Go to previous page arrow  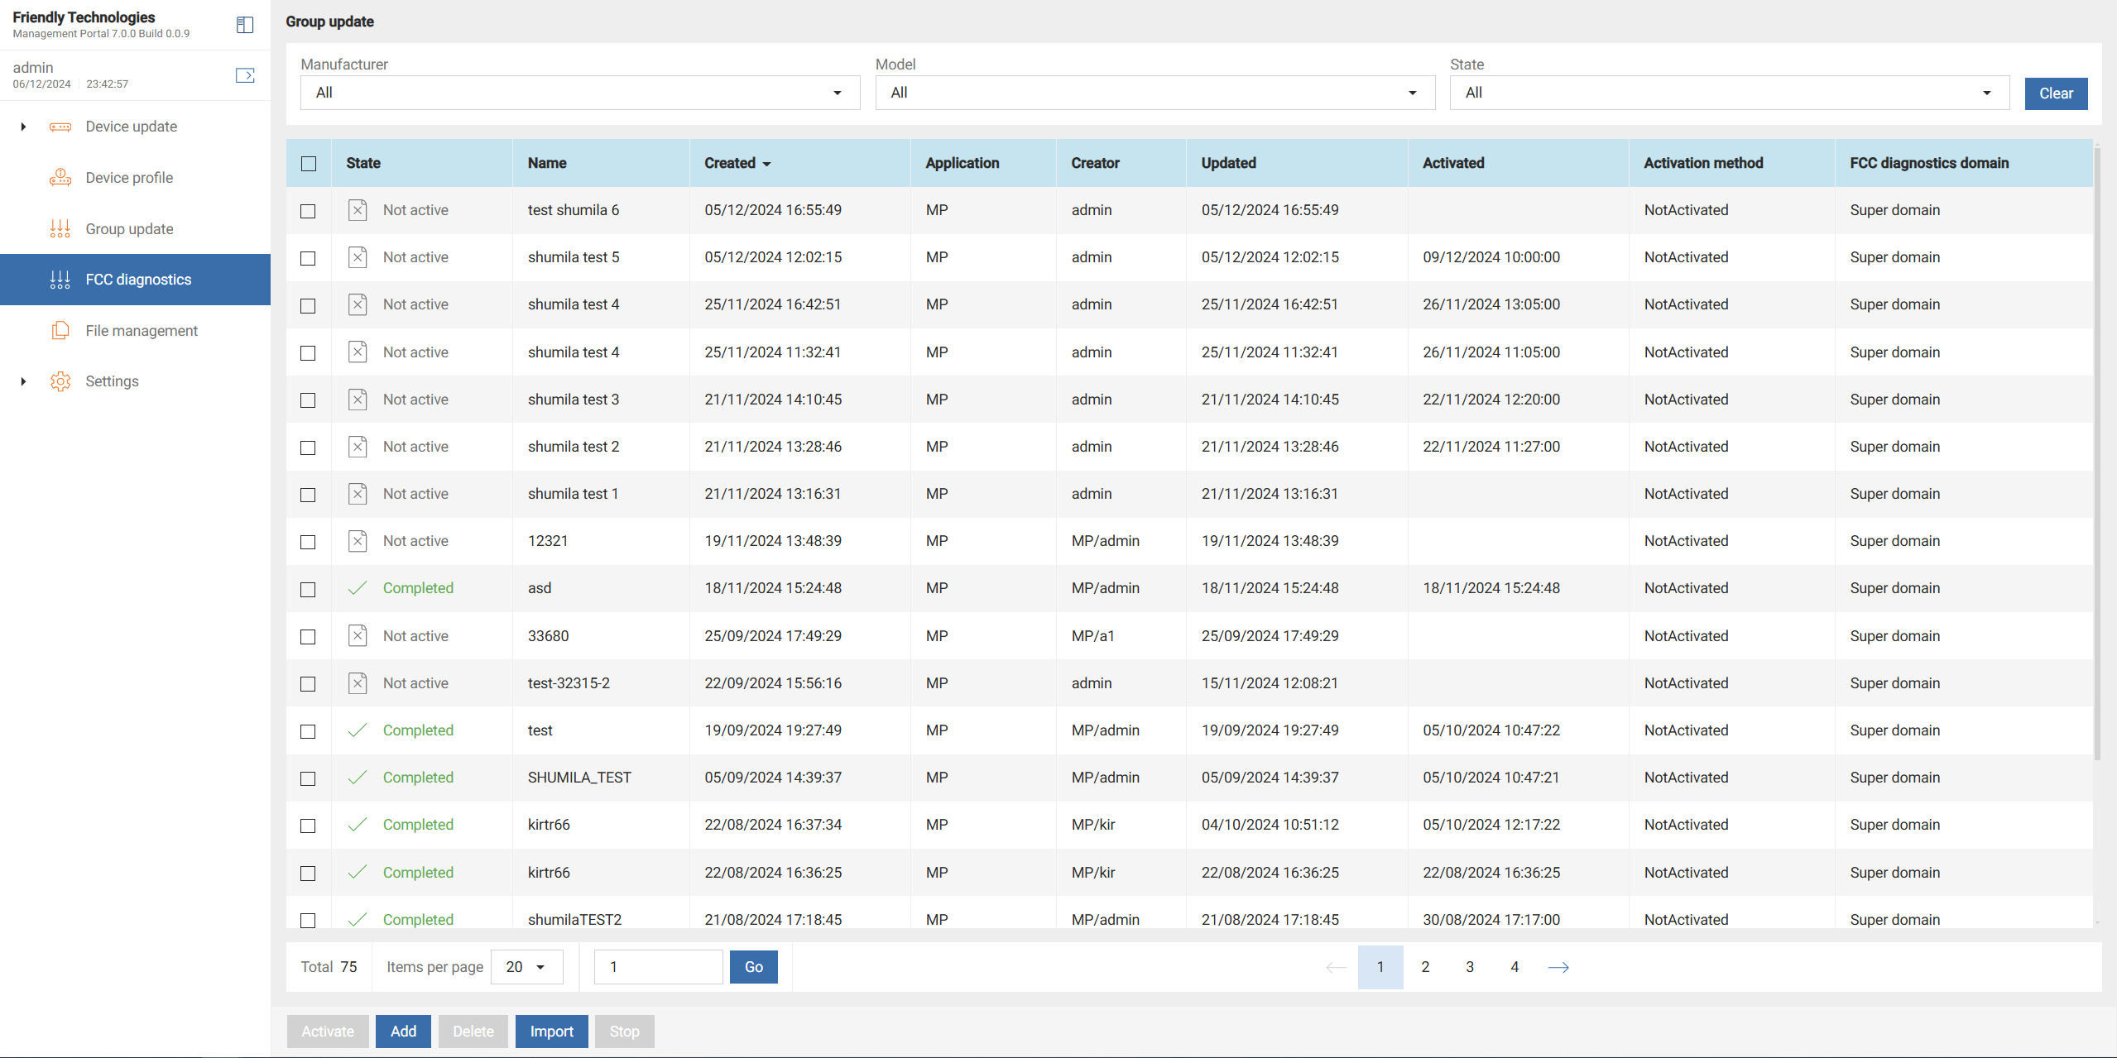coord(1336,967)
